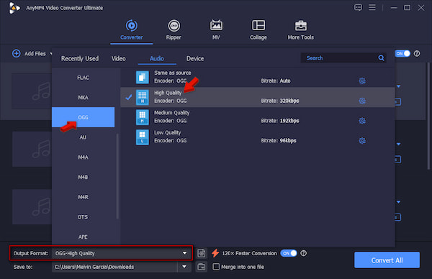This screenshot has width=432, height=279.
Task: Open help icon beside Faster Conversion
Action: [303, 253]
